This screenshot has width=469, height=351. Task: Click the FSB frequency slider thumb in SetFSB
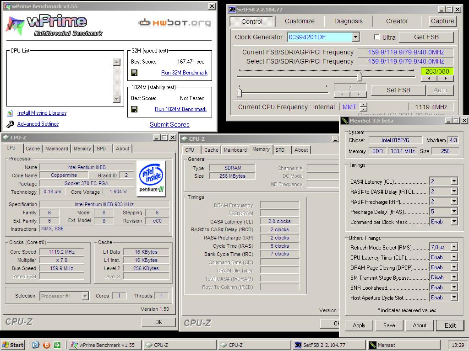(360, 77)
